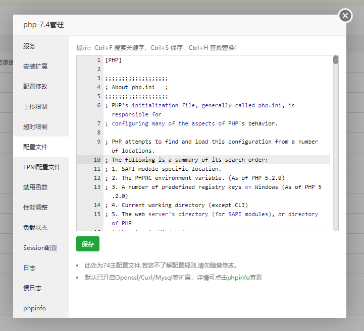Image resolution: width=364 pixels, height=331 pixels.
Task: Open the 慢日志 tab
Action: (41, 288)
